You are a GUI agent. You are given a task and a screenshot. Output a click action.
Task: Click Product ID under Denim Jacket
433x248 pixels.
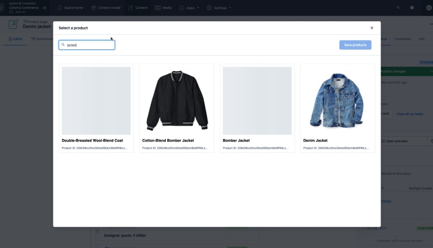pos(336,148)
